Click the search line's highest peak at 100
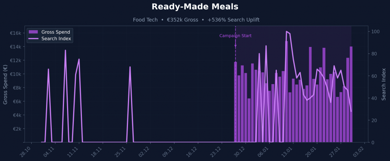Image resolution: width=390 pixels, height=161 pixels. click(286, 31)
